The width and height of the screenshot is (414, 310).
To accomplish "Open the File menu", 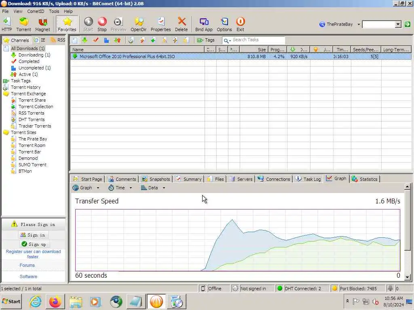I will coord(5,11).
